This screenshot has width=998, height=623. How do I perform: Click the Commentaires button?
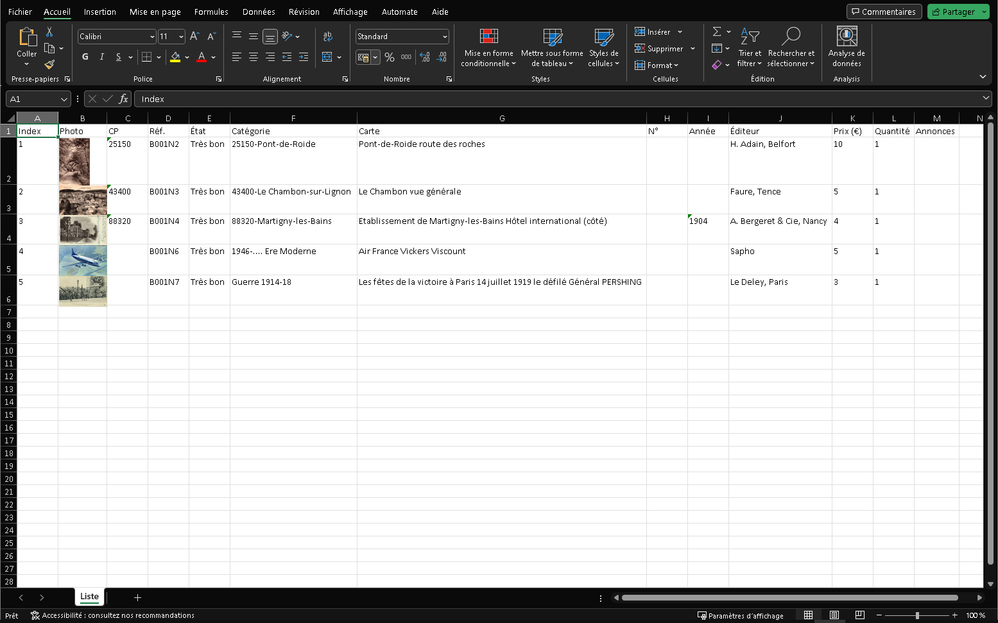[884, 12]
